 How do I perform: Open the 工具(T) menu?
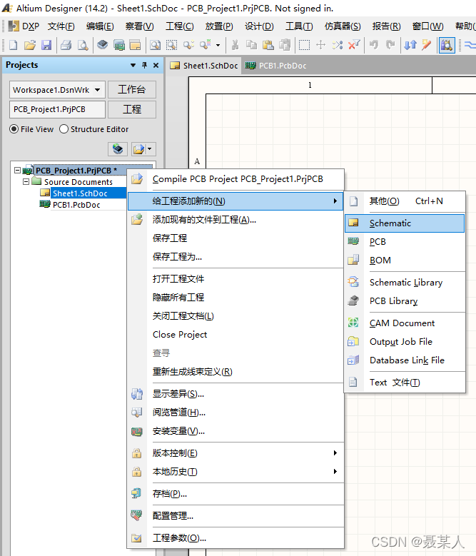tap(299, 26)
